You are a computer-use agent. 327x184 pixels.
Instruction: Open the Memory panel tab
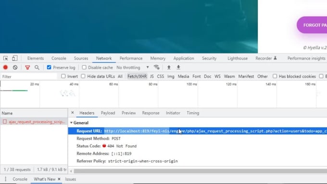(x=158, y=58)
